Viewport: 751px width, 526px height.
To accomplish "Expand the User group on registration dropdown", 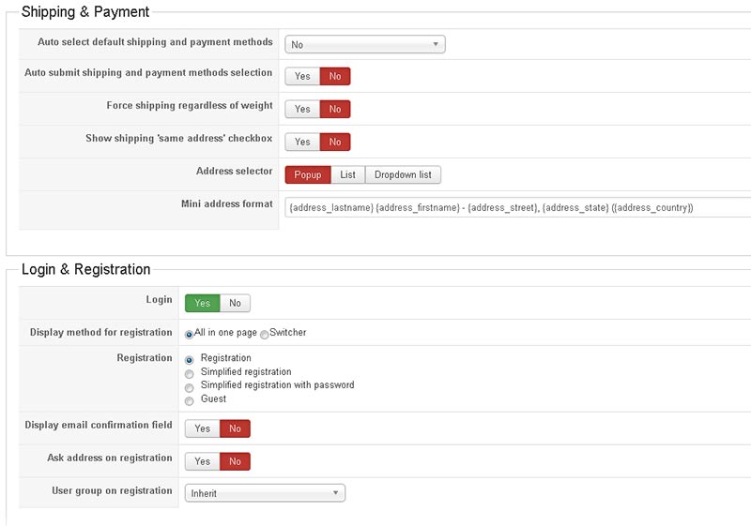I will 265,493.
